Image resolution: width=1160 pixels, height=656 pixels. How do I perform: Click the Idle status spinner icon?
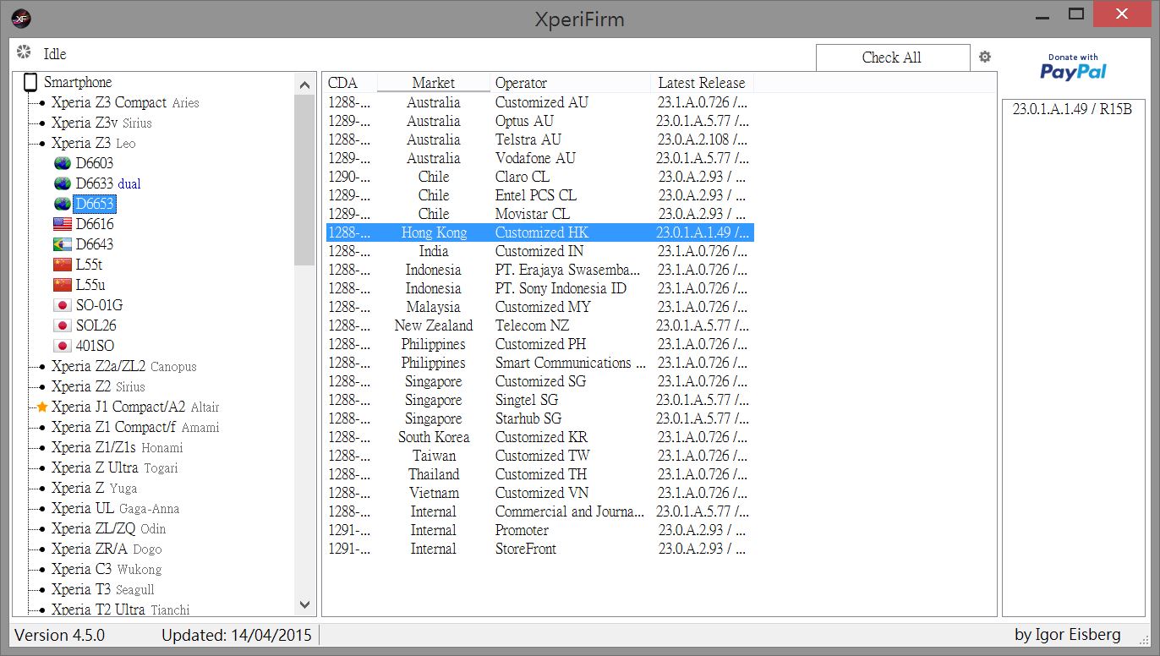pos(24,52)
